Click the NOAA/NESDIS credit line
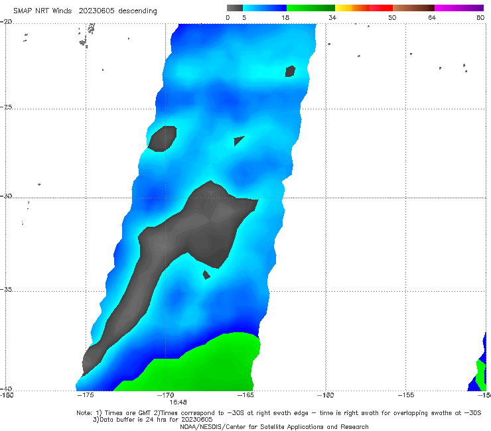491x431 pixels. click(x=274, y=426)
